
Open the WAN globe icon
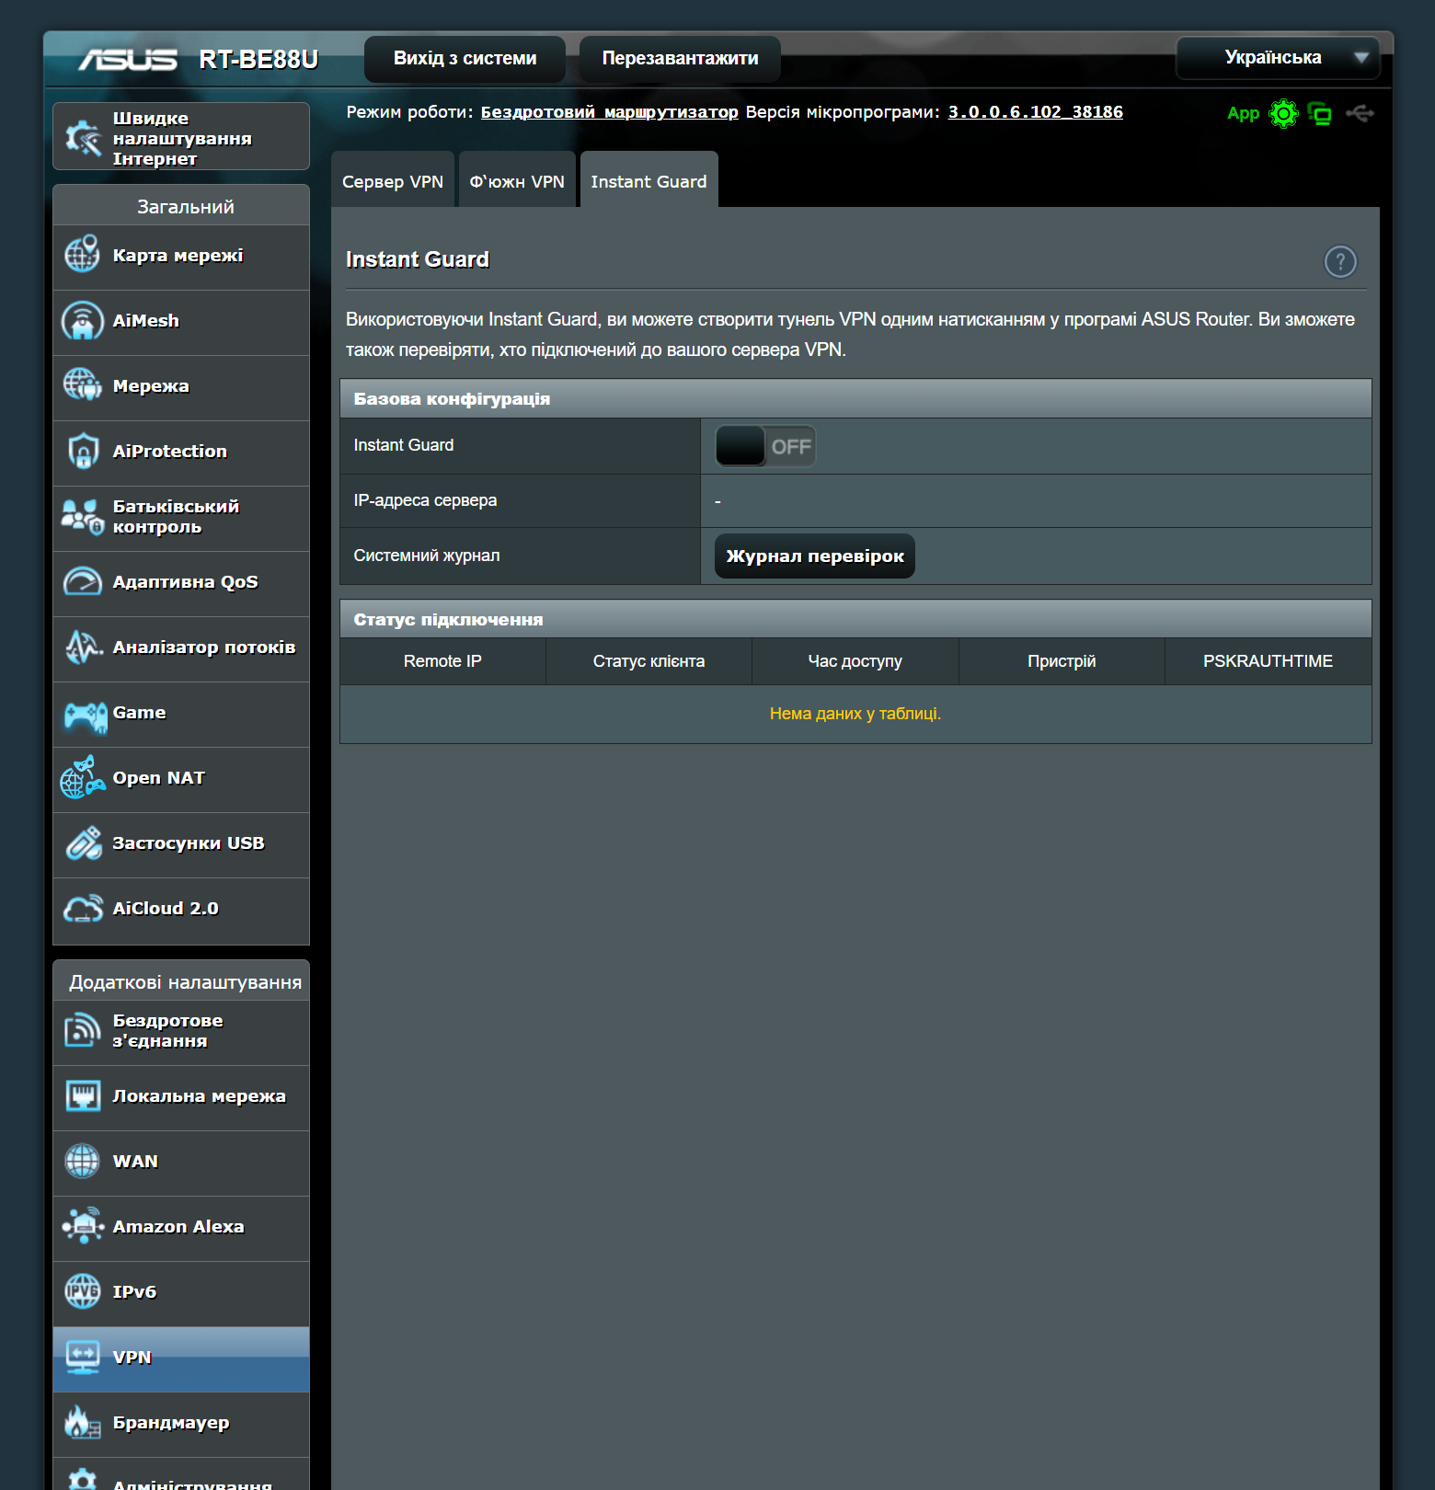click(82, 1161)
